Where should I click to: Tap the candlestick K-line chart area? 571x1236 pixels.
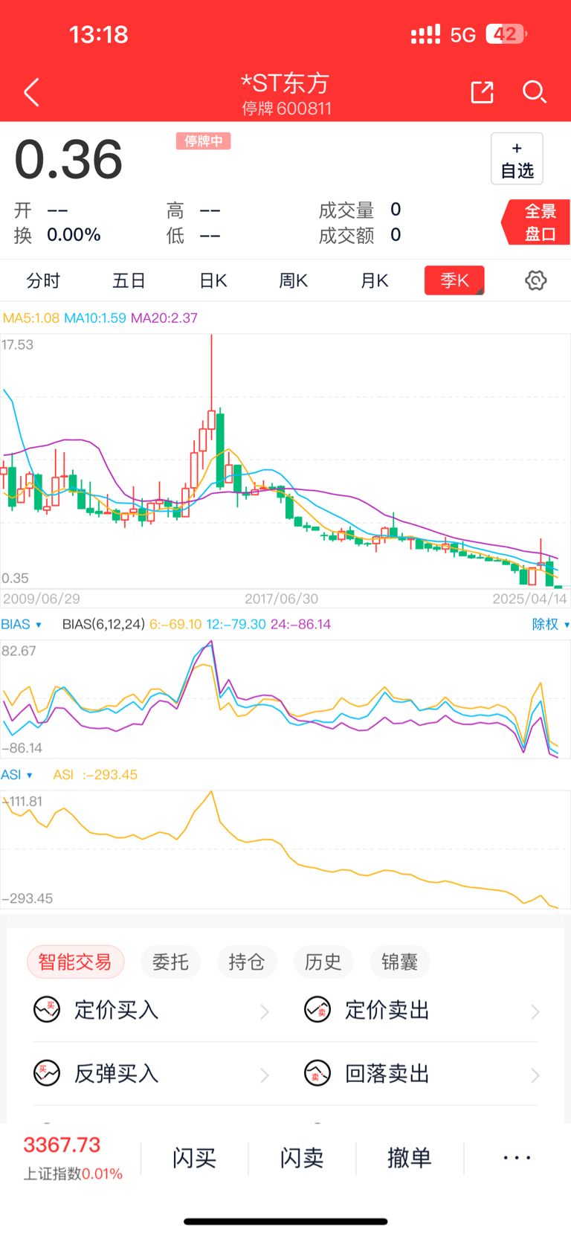(x=285, y=461)
